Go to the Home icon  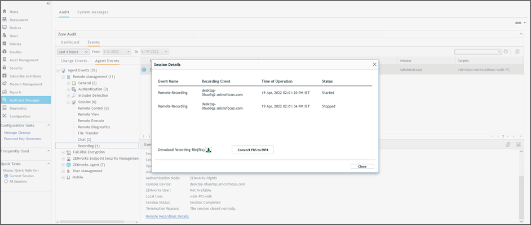click(x=5, y=11)
